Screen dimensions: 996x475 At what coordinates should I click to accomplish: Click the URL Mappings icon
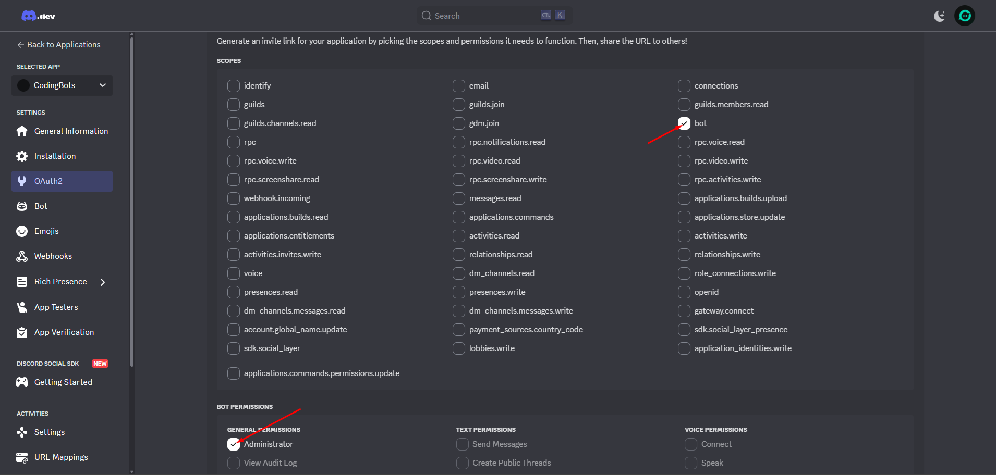(x=22, y=457)
